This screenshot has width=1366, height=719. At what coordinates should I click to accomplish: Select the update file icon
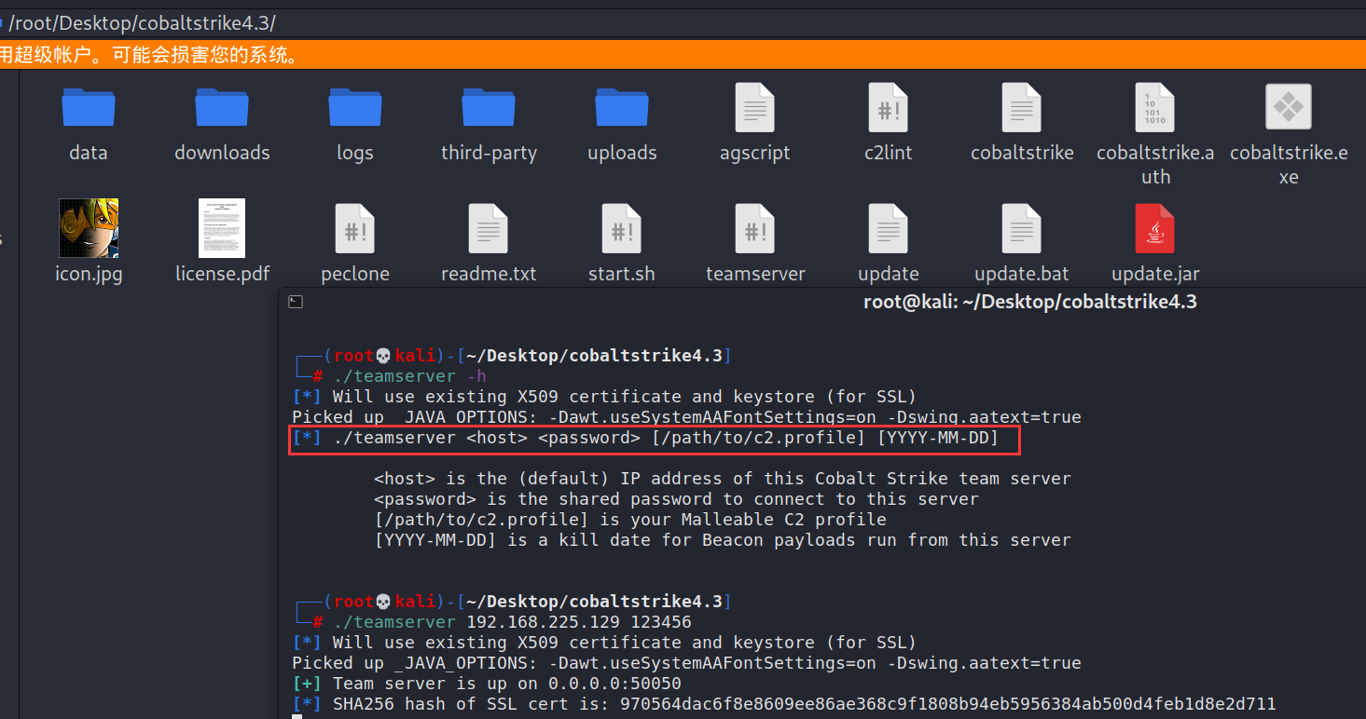(x=889, y=228)
